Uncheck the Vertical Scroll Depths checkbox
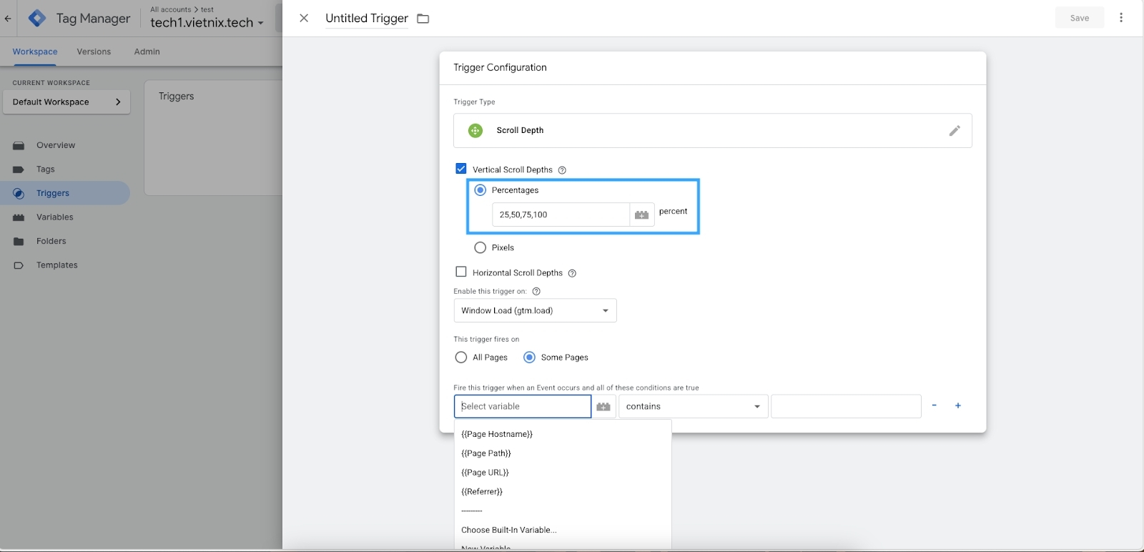 [461, 169]
